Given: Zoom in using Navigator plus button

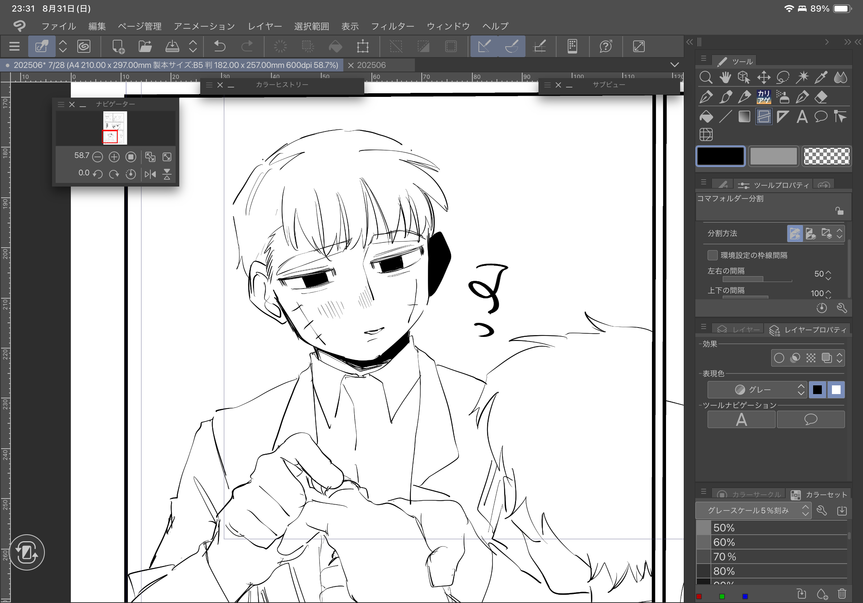Looking at the screenshot, I should pyautogui.click(x=114, y=157).
